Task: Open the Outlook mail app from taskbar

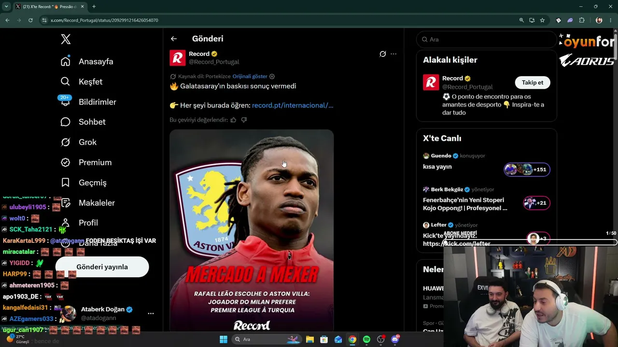Action: pyautogui.click(x=338, y=339)
